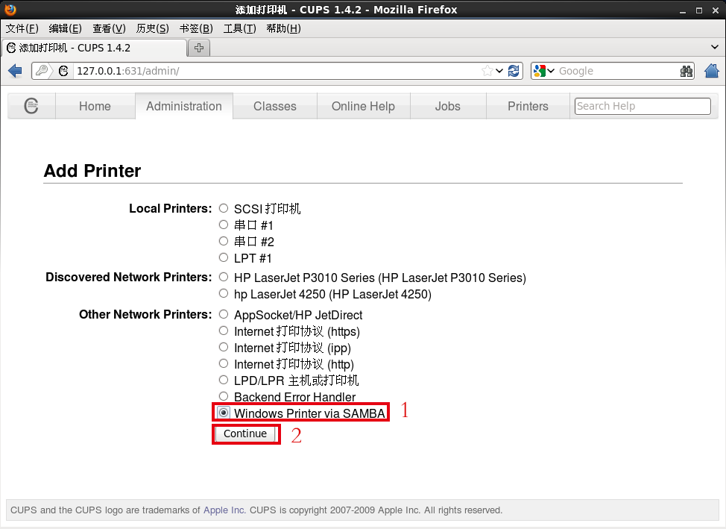This screenshot has height=529, width=726.
Task: Click the CUPS logo in navigation bar
Action: (31, 106)
